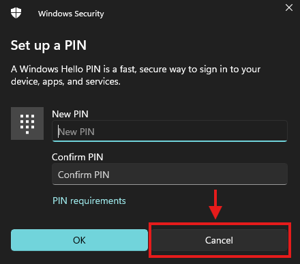The width and height of the screenshot is (300, 264).
Task: Click the empty title bar area beside Windows Security
Action: click(x=193, y=14)
